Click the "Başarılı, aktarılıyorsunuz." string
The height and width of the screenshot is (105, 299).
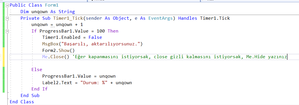point(101,44)
